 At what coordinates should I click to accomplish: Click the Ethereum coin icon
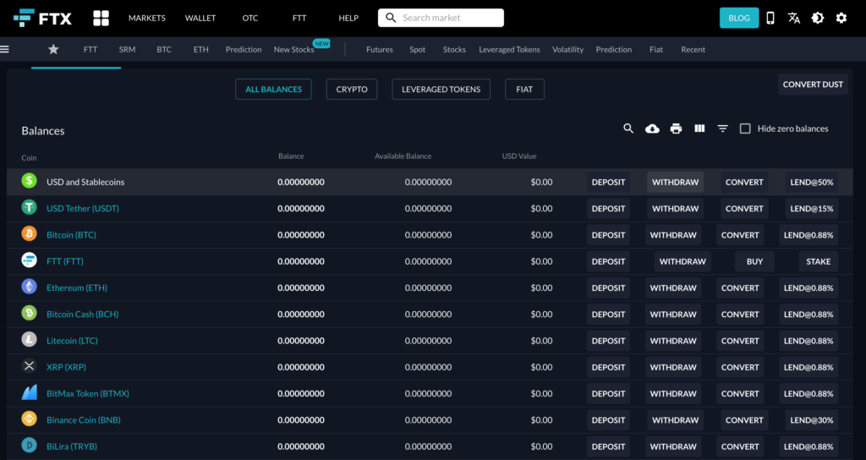pos(29,287)
